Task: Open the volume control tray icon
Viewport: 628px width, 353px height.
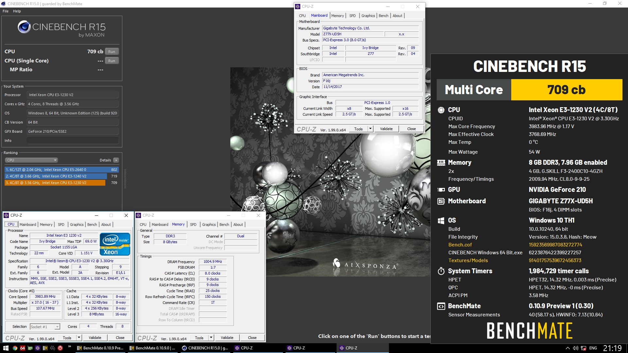Action: (x=575, y=348)
